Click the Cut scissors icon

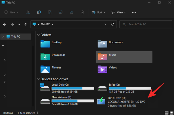(28, 12)
